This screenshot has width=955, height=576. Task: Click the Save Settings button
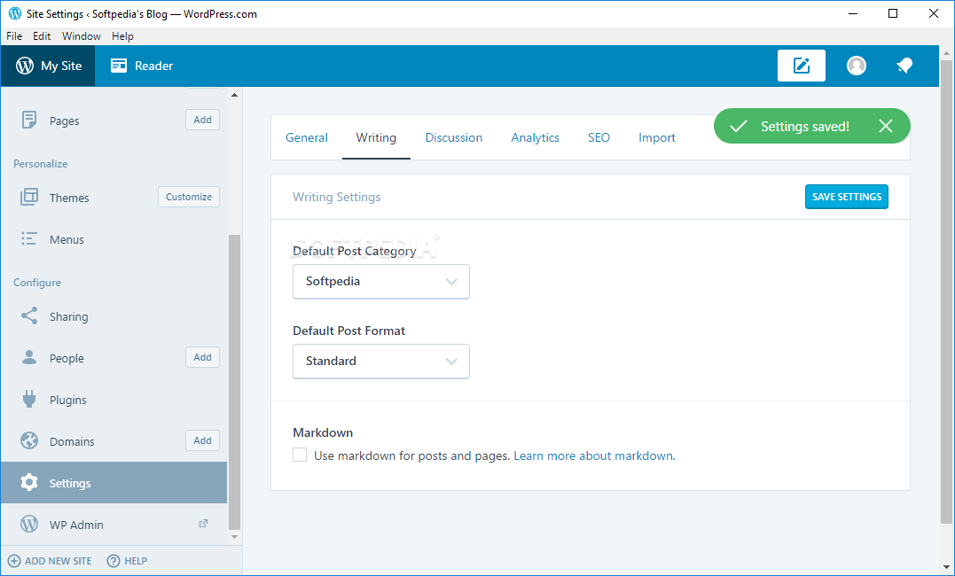pos(846,197)
